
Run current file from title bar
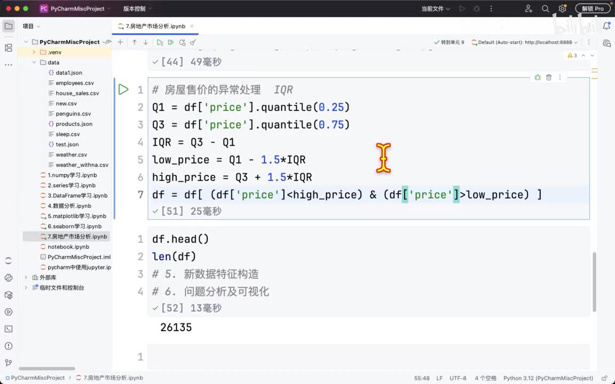(x=462, y=9)
